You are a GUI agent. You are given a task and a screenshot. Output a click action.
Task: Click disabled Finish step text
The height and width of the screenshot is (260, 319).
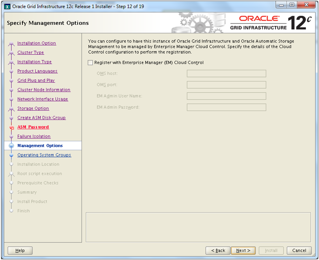coord(23,211)
